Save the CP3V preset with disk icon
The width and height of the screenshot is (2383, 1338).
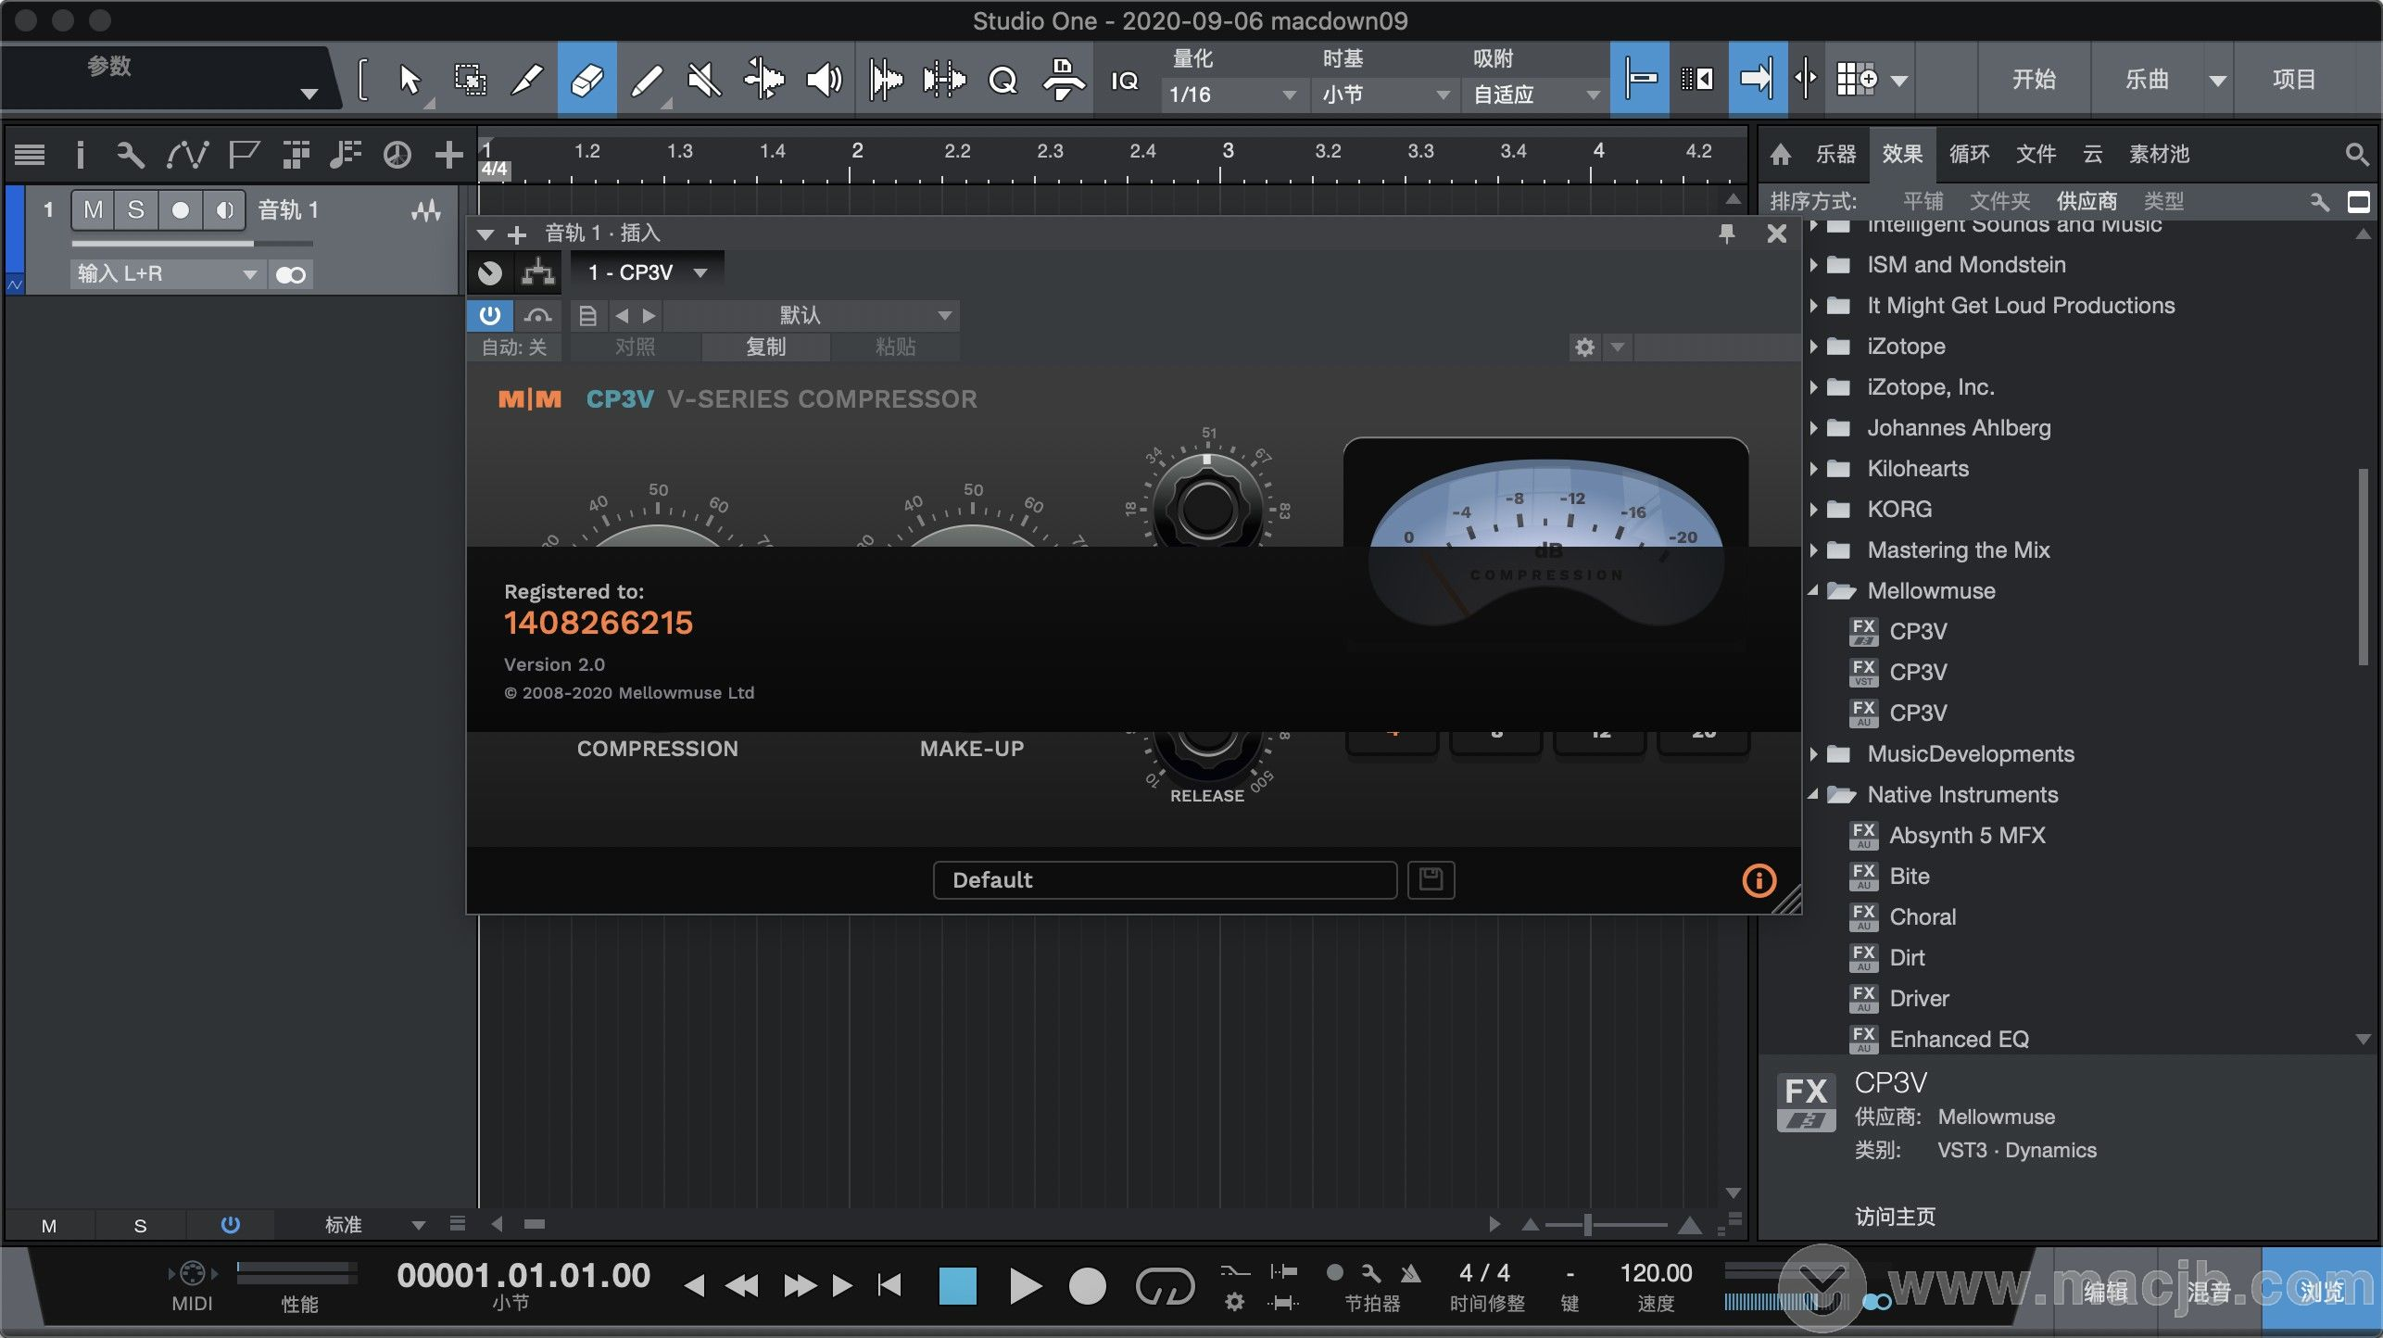1431,879
